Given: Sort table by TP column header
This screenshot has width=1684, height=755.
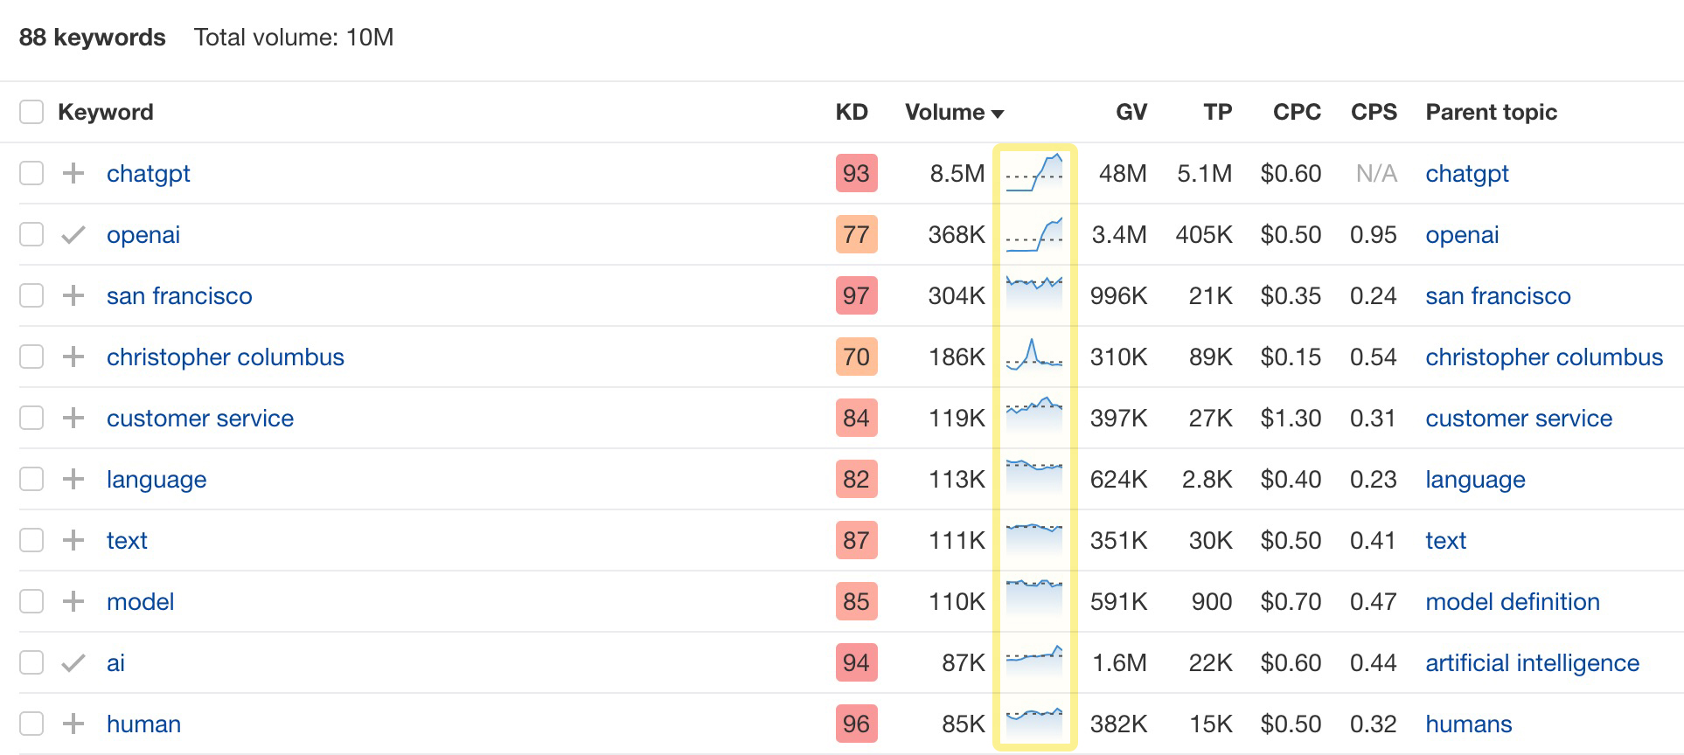Looking at the screenshot, I should 1218,112.
